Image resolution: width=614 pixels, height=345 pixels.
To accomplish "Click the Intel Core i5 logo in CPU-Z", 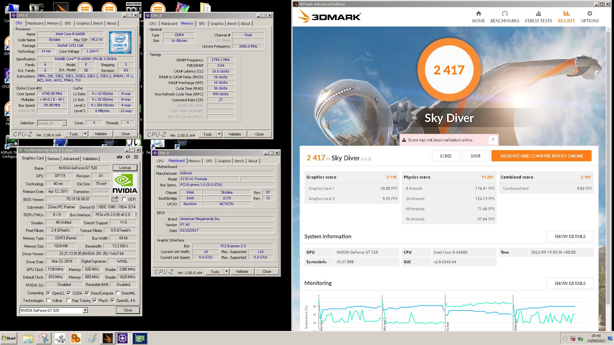I will point(120,42).
